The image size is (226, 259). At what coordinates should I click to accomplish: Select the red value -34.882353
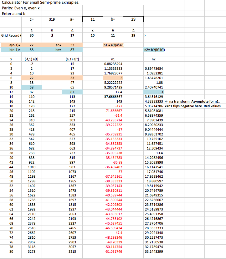[113, 144]
